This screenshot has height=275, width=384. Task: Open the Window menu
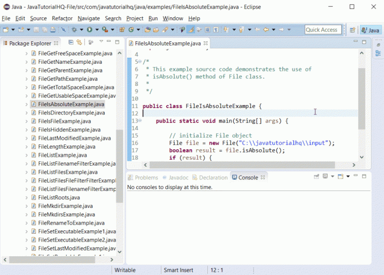173,18
